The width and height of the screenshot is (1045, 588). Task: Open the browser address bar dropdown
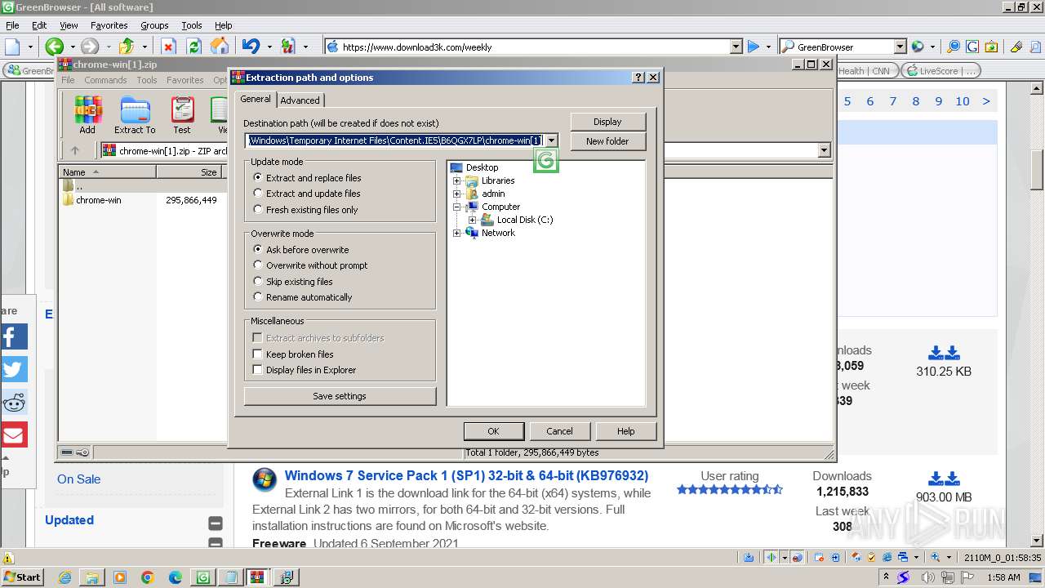[736, 47]
